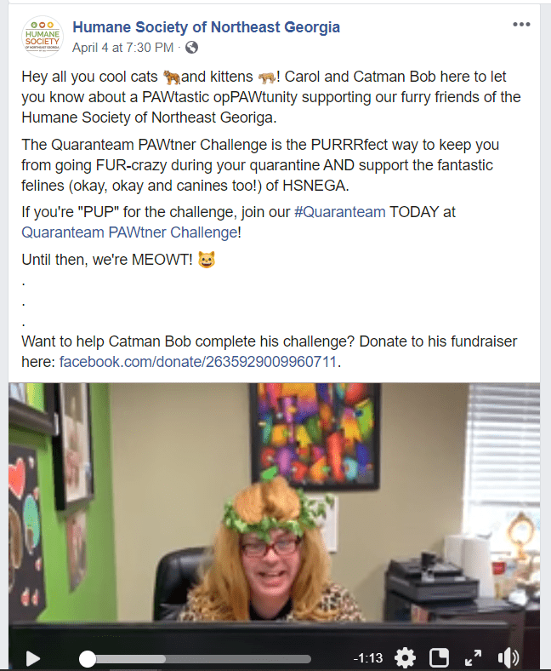Click the smiling cat emoji
The image size is (551, 671).
pyautogui.click(x=207, y=260)
